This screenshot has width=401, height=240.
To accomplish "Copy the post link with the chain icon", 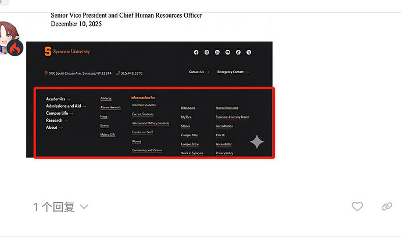I will pyautogui.click(x=386, y=206).
